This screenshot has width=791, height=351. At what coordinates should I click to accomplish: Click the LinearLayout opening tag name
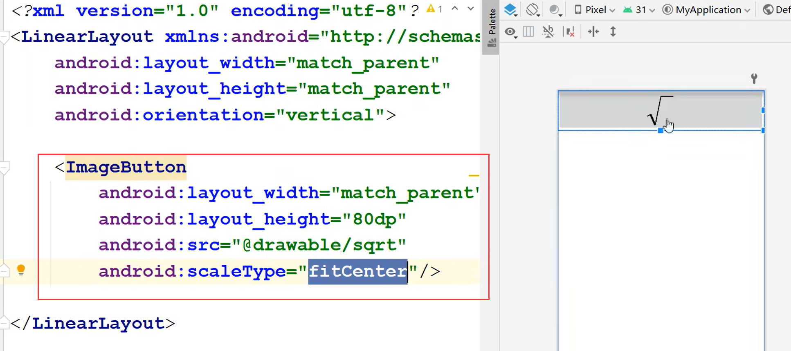pyautogui.click(x=88, y=37)
